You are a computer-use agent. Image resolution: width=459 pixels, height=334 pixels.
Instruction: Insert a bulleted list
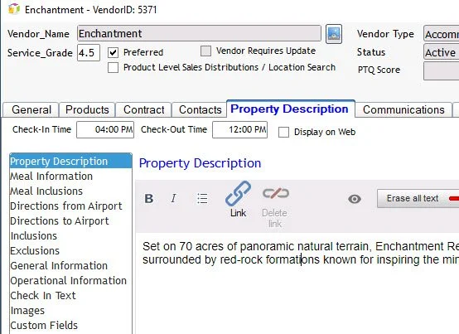tap(202, 198)
